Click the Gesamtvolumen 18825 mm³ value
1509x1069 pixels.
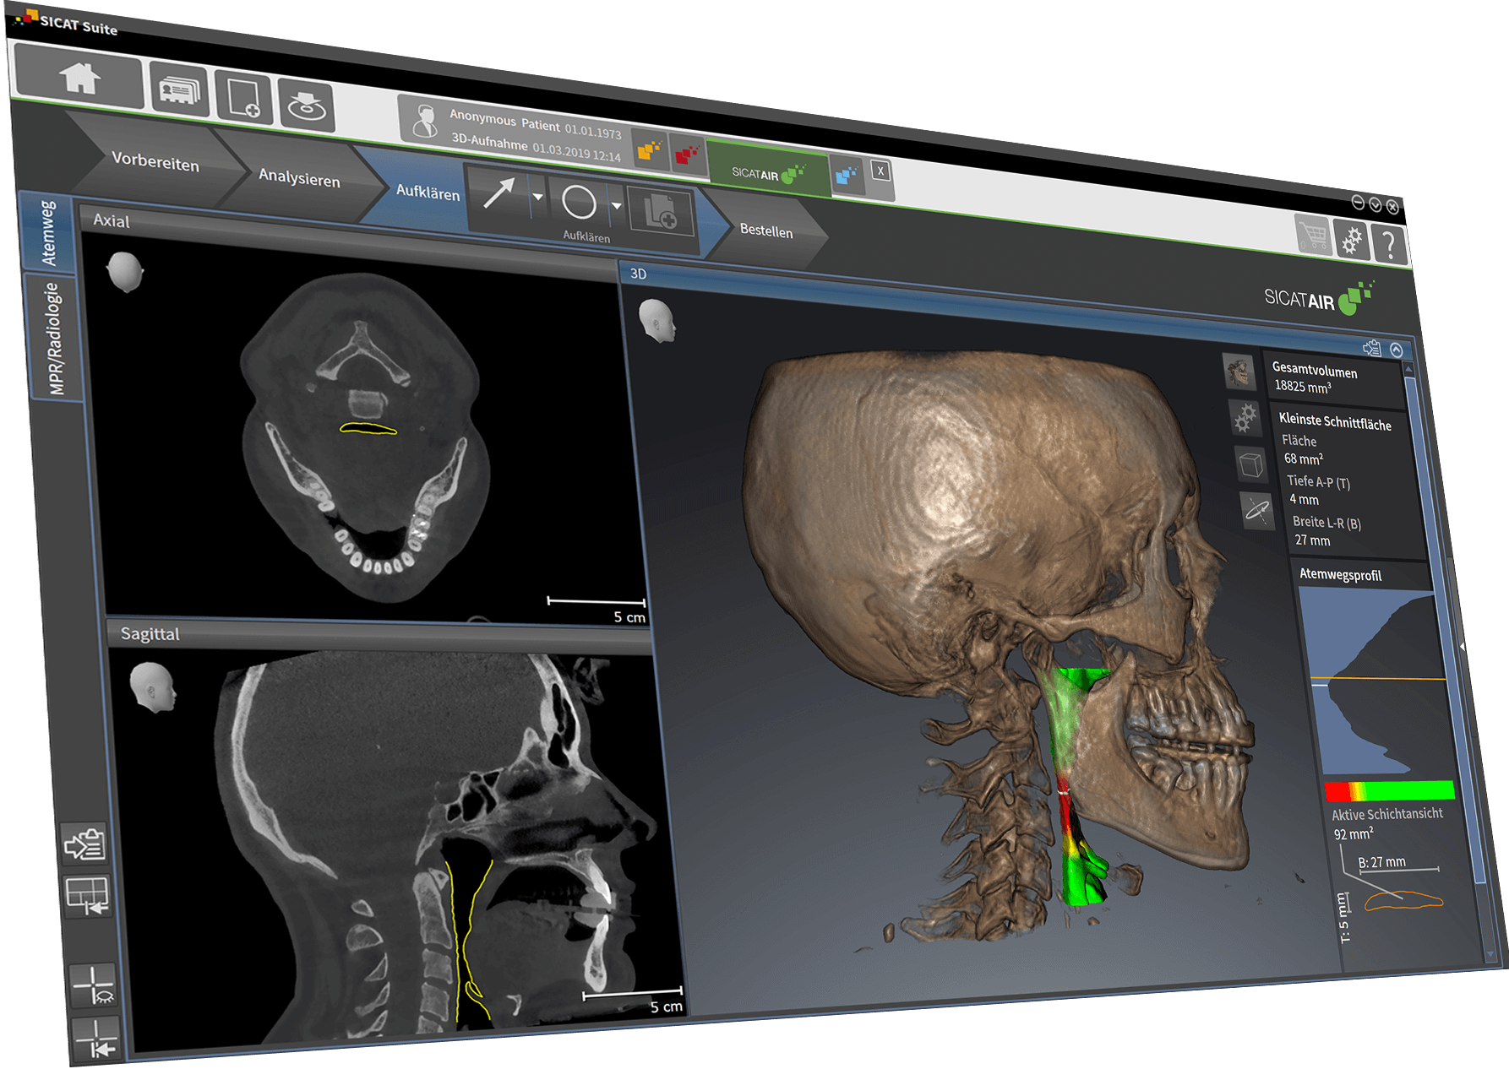1303,386
